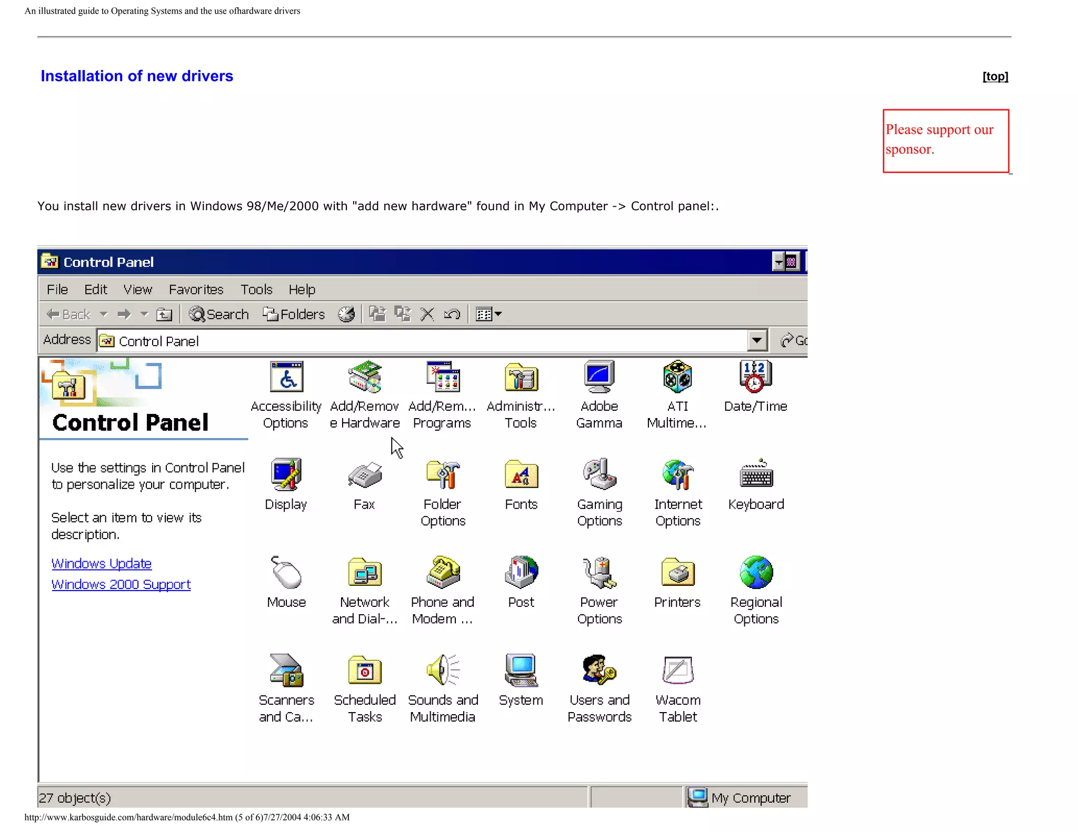Image resolution: width=1078 pixels, height=832 pixels.
Task: Open ATI Multimedia icon
Action: tap(677, 377)
